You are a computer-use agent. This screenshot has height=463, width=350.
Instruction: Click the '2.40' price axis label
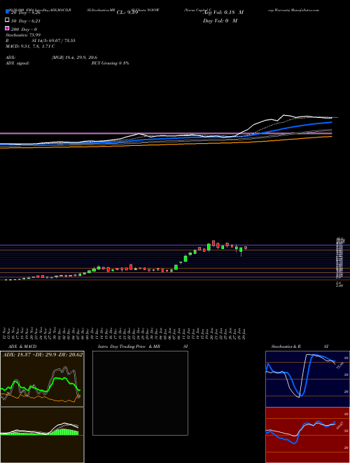point(339,286)
